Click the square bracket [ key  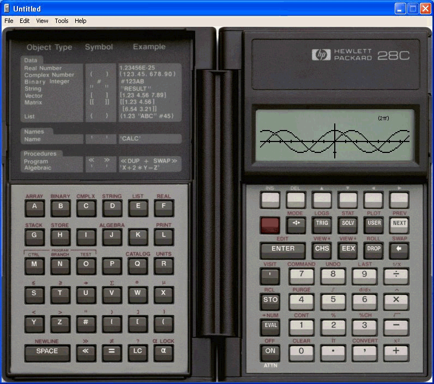pyautogui.click(x=137, y=324)
